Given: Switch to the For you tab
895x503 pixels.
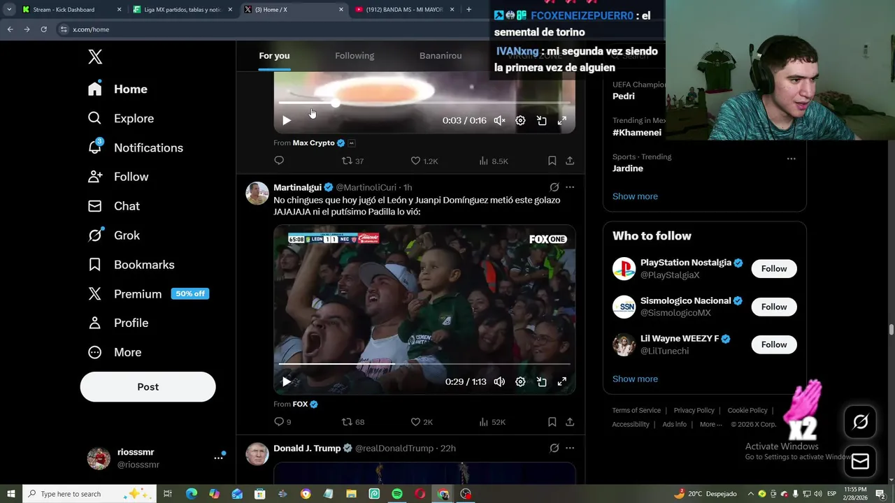Looking at the screenshot, I should click(x=274, y=56).
